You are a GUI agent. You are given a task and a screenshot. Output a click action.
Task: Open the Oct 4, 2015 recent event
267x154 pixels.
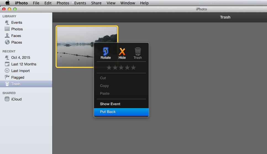pos(20,57)
